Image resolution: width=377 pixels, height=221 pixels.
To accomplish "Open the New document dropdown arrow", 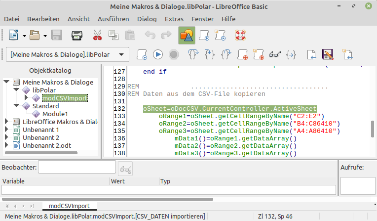I will point(24,36).
